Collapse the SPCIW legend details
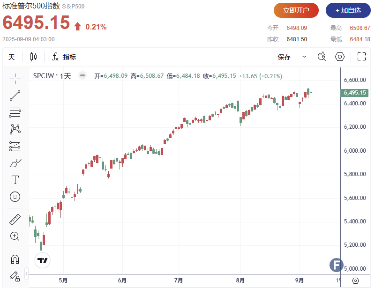The image size is (375, 288). 82,76
